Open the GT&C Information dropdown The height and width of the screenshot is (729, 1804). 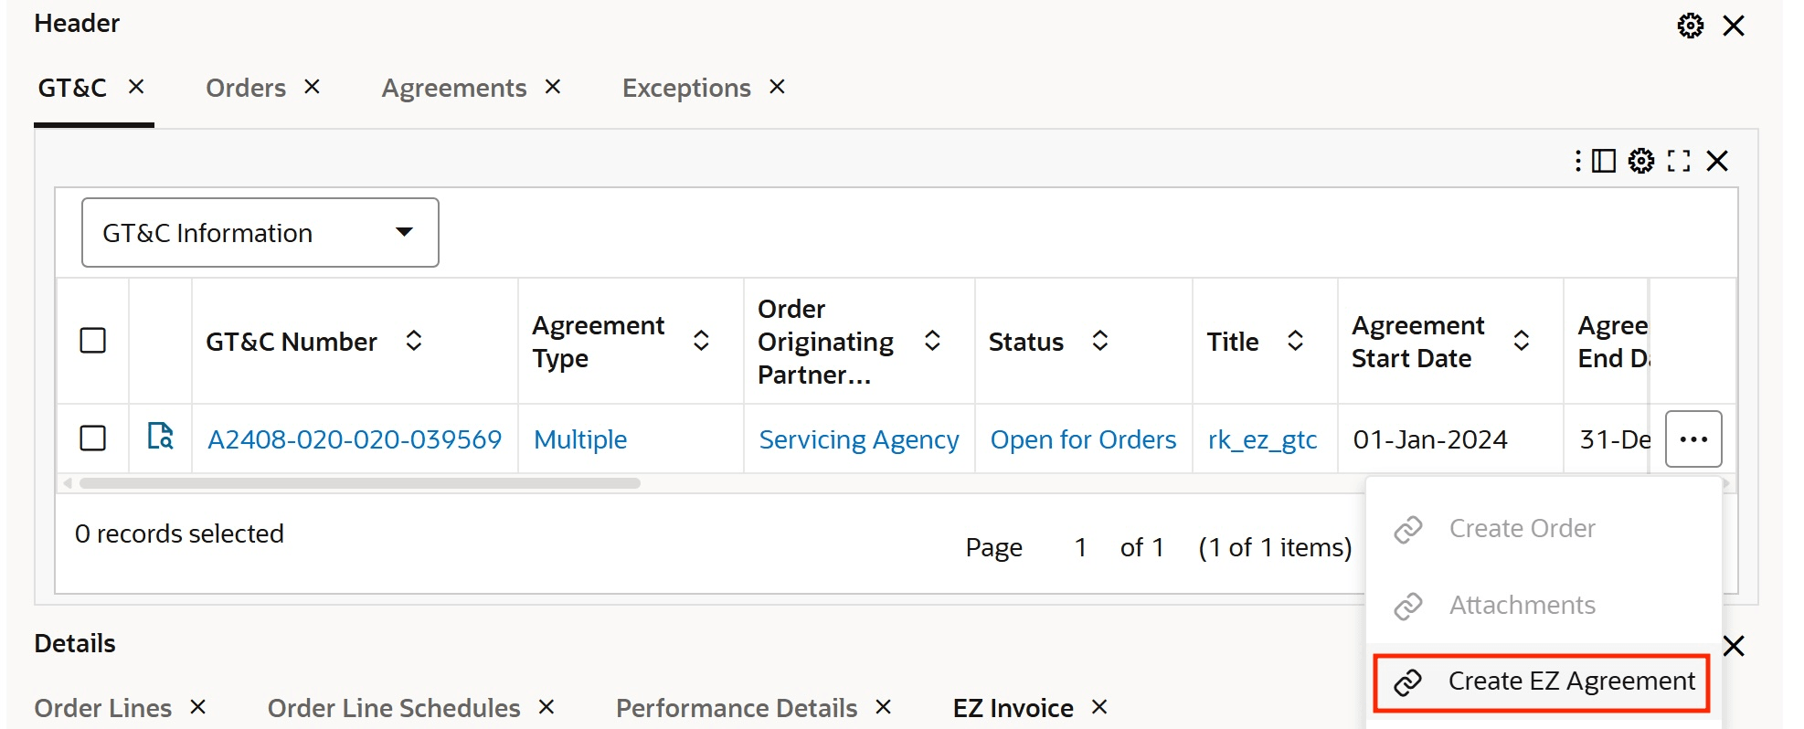(260, 233)
